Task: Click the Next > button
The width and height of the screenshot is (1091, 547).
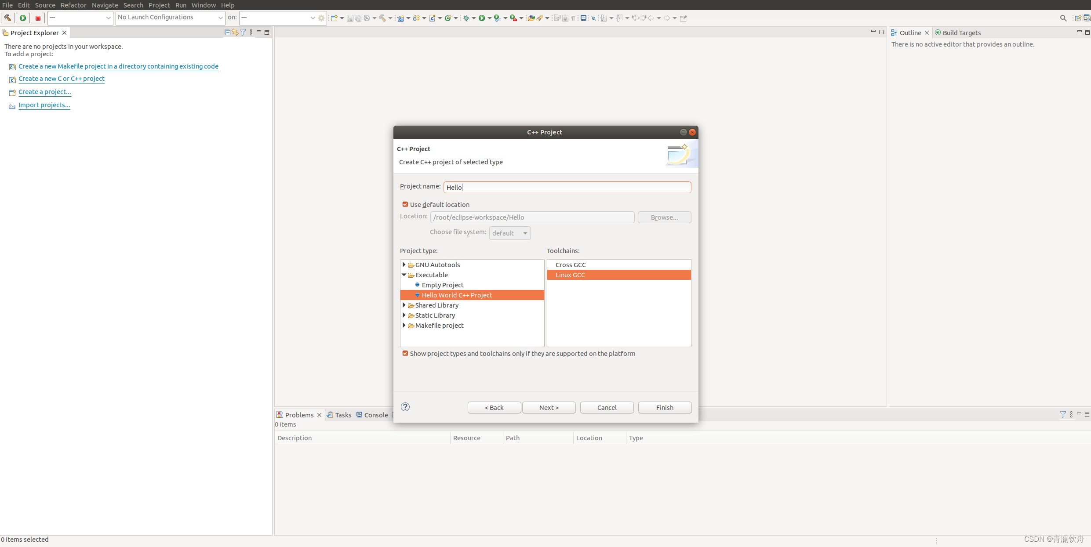Action: coord(549,407)
